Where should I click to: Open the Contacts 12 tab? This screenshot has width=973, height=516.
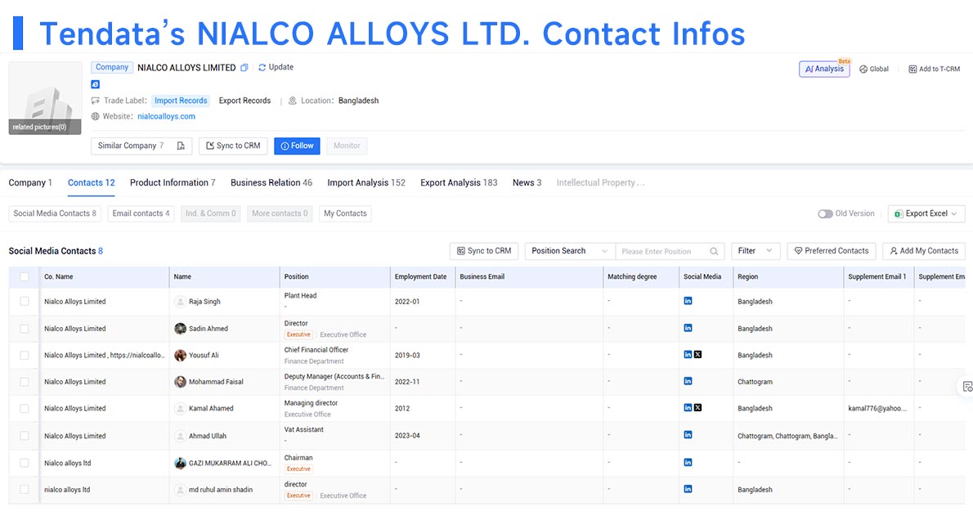pos(92,182)
